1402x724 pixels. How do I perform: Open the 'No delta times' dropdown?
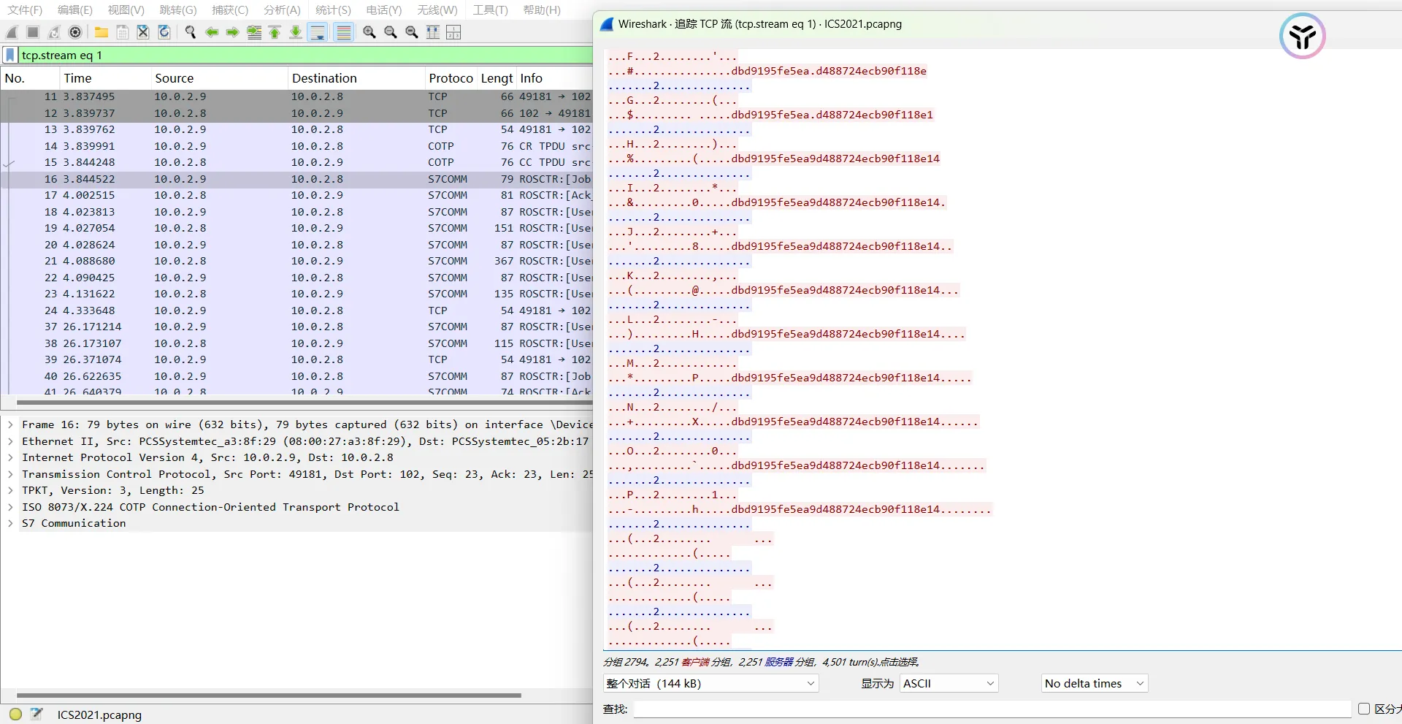pos(1094,684)
